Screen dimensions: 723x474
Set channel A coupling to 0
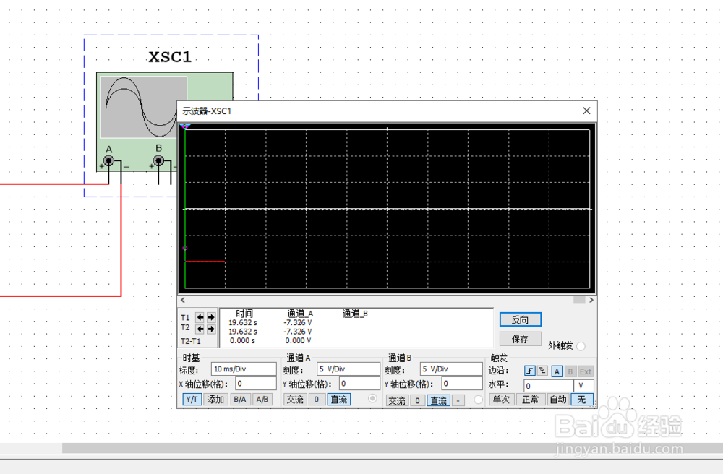[317, 400]
